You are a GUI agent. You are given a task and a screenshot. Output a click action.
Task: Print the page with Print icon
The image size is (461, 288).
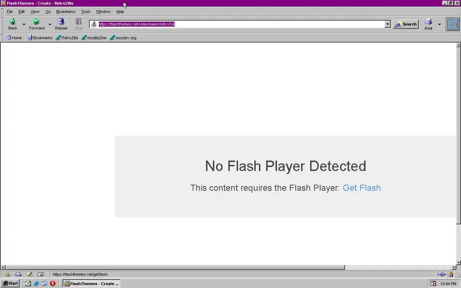click(428, 24)
